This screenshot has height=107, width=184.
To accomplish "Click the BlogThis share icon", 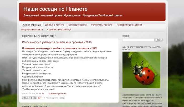I will coord(27,98).
